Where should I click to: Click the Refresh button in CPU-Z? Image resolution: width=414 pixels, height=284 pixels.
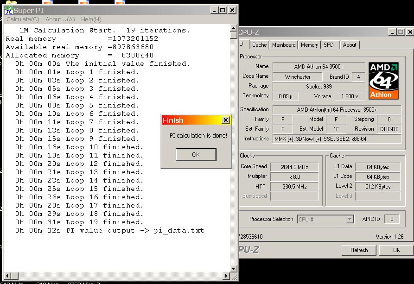tap(359, 250)
